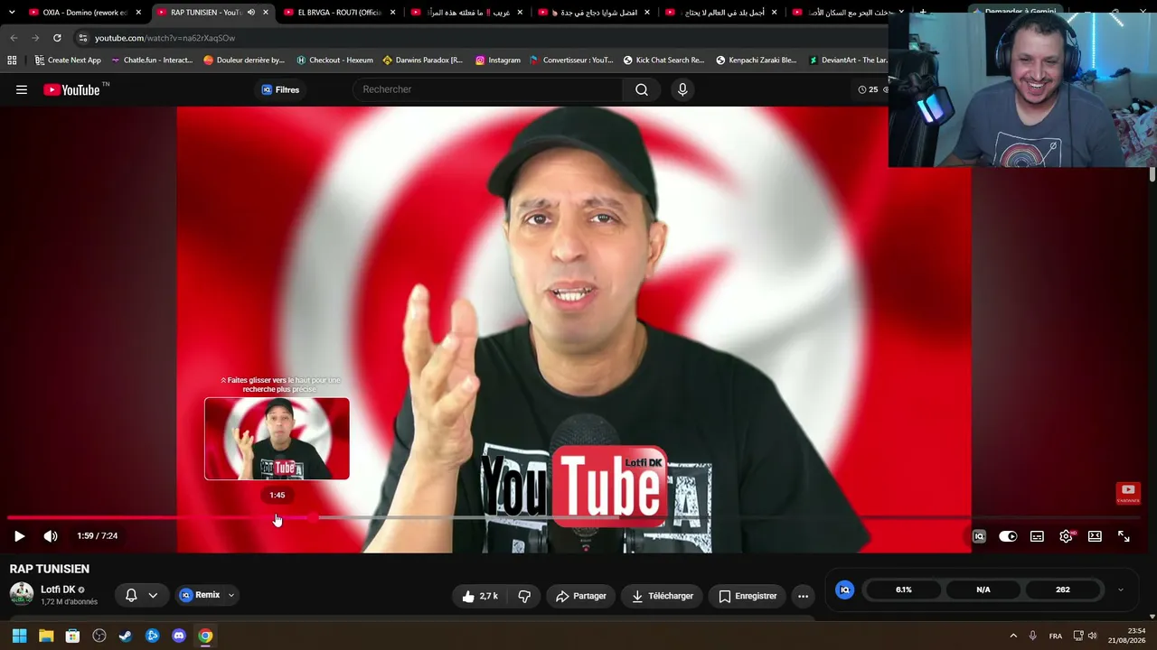This screenshot has width=1157, height=650.
Task: Click the channel watermark in the video corner
Action: click(1128, 493)
